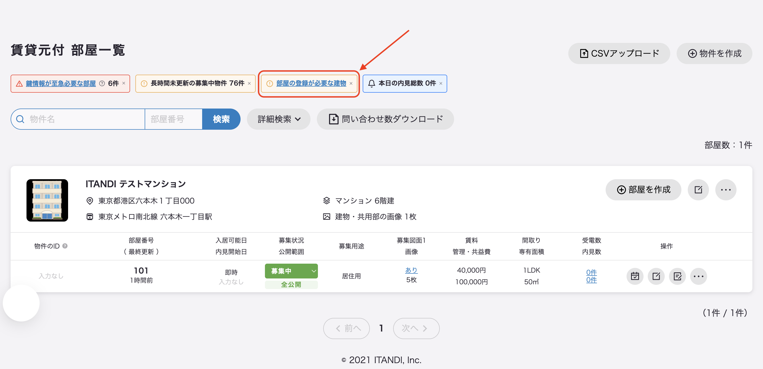The width and height of the screenshot is (763, 369).
Task: Expand the 詳細検索 dropdown
Action: 279,119
